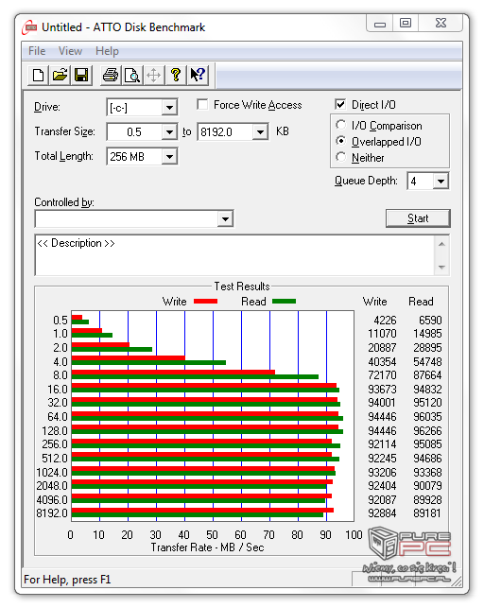
Task: Maximize the ATTO Disk Benchmark window
Action: point(406,24)
